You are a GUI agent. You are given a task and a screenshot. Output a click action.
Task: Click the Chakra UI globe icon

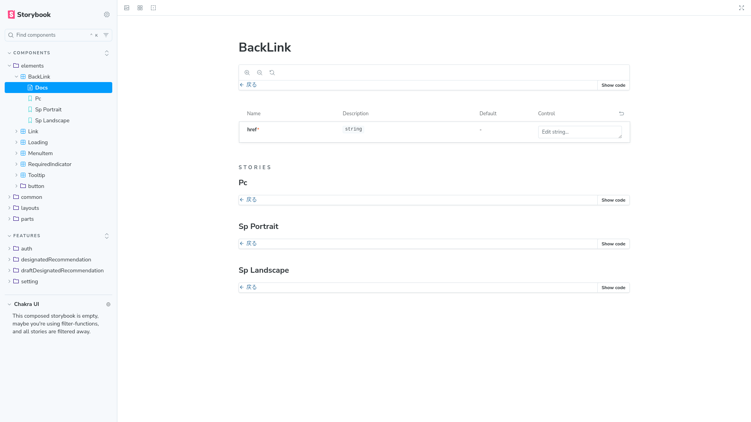coord(108,304)
